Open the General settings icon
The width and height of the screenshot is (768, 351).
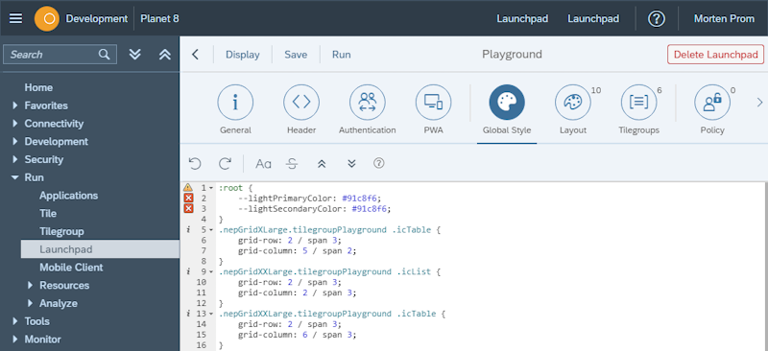[235, 103]
